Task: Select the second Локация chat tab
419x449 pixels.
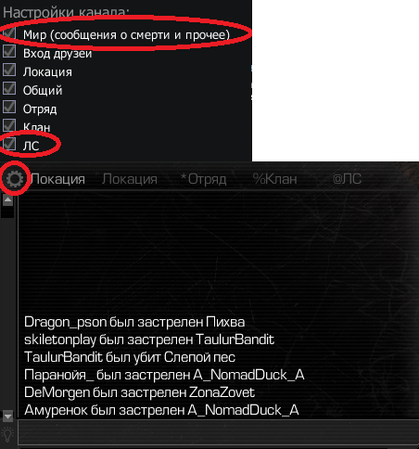Action: pyautogui.click(x=130, y=179)
